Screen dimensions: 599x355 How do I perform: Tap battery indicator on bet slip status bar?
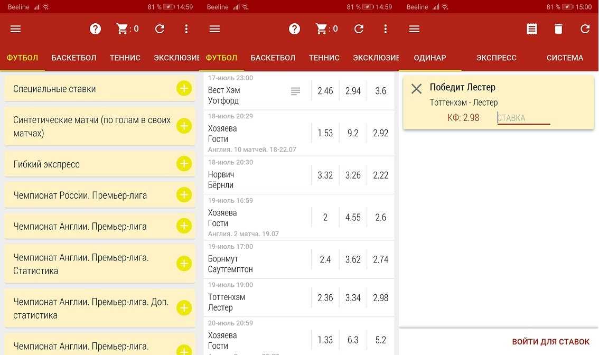[568, 7]
